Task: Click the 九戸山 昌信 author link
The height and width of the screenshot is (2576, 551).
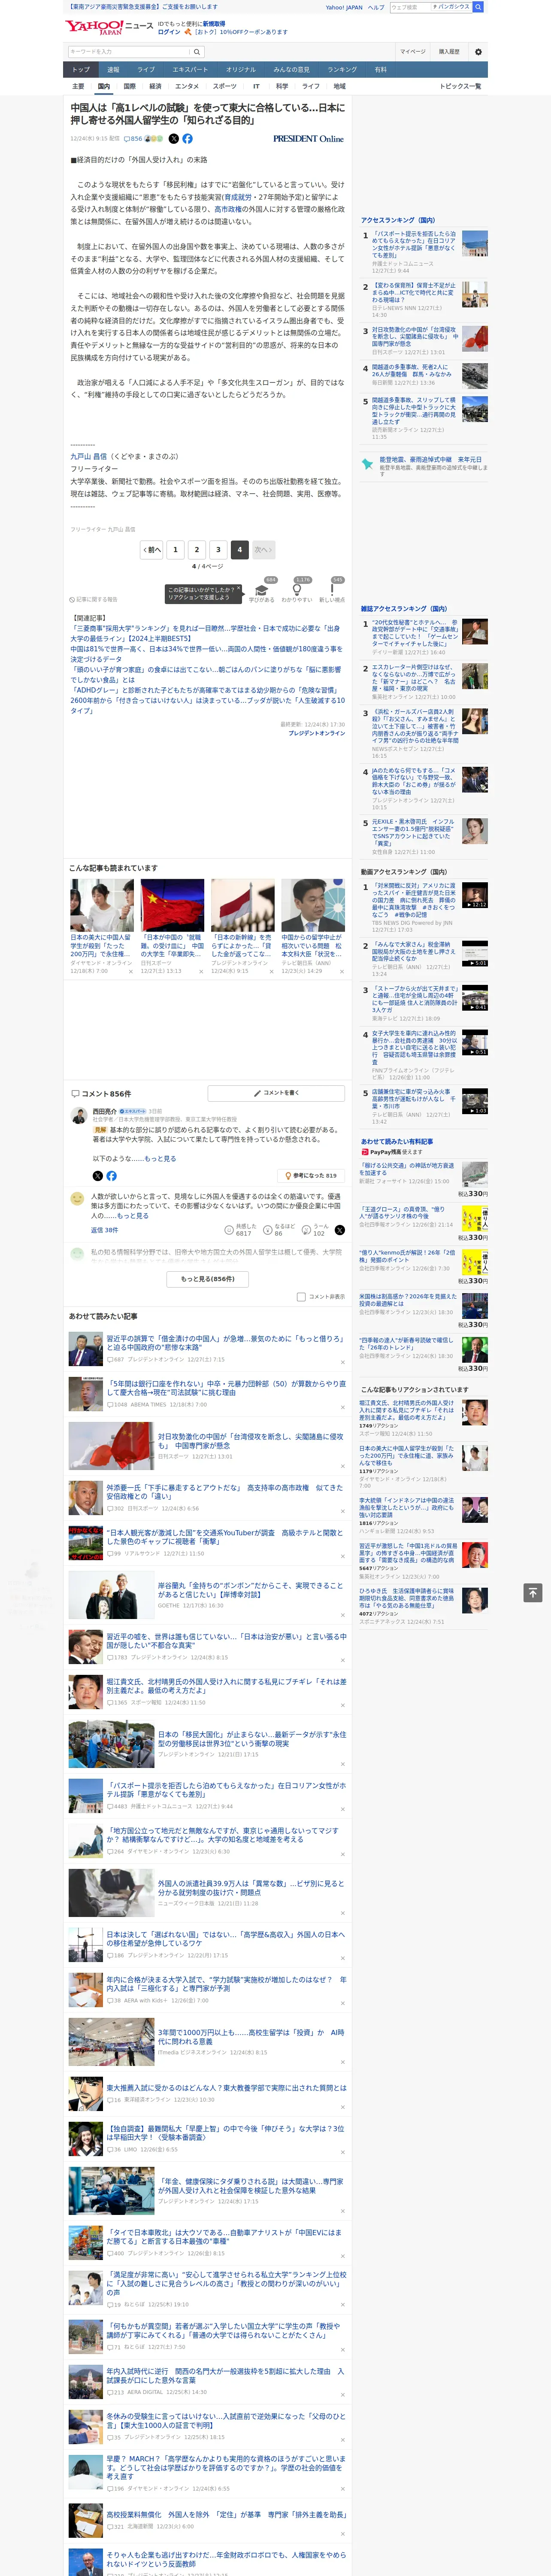Action: pyautogui.click(x=88, y=456)
